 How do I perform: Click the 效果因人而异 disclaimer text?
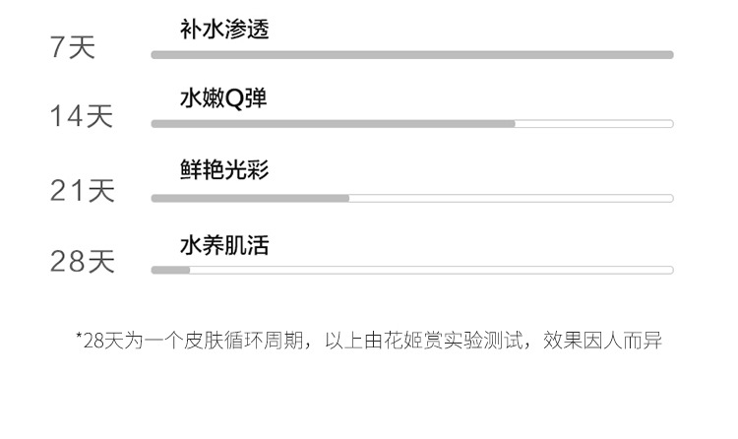603,341
